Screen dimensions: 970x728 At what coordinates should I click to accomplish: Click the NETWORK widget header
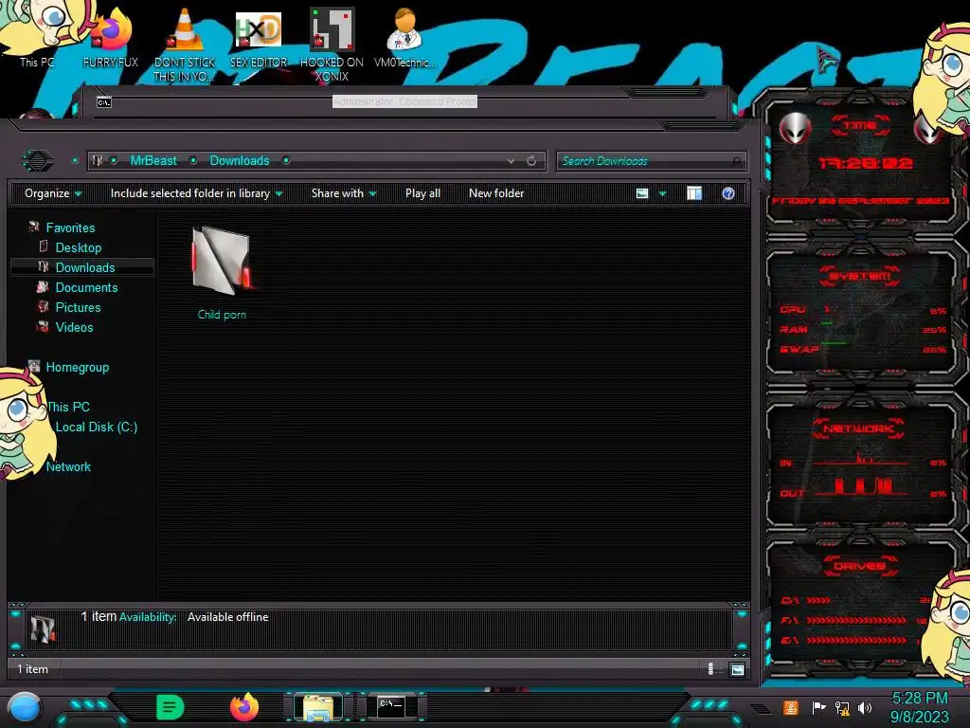(x=858, y=428)
